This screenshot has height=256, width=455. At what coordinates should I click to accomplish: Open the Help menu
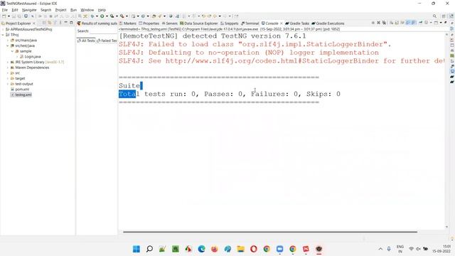pyautogui.click(x=102, y=10)
